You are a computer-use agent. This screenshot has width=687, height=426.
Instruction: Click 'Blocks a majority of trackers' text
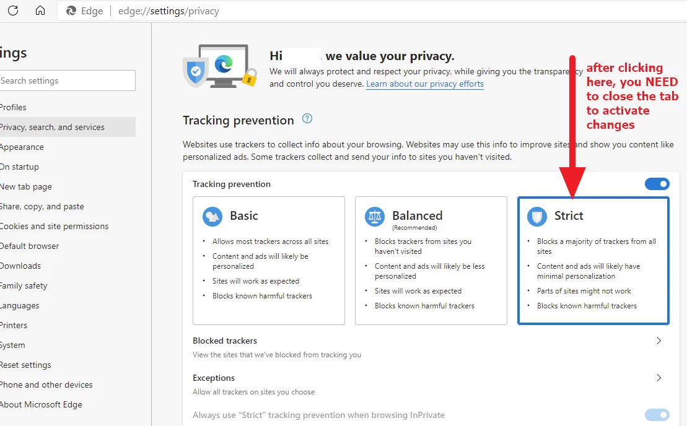pos(597,246)
